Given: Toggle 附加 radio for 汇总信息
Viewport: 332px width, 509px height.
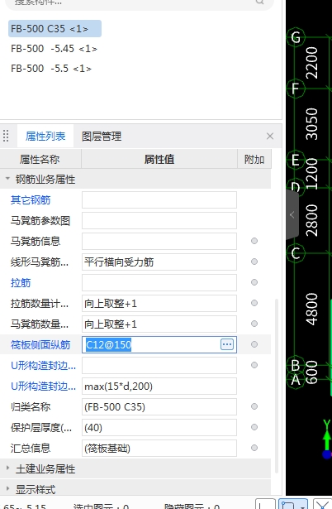Looking at the screenshot, I should [x=254, y=448].
